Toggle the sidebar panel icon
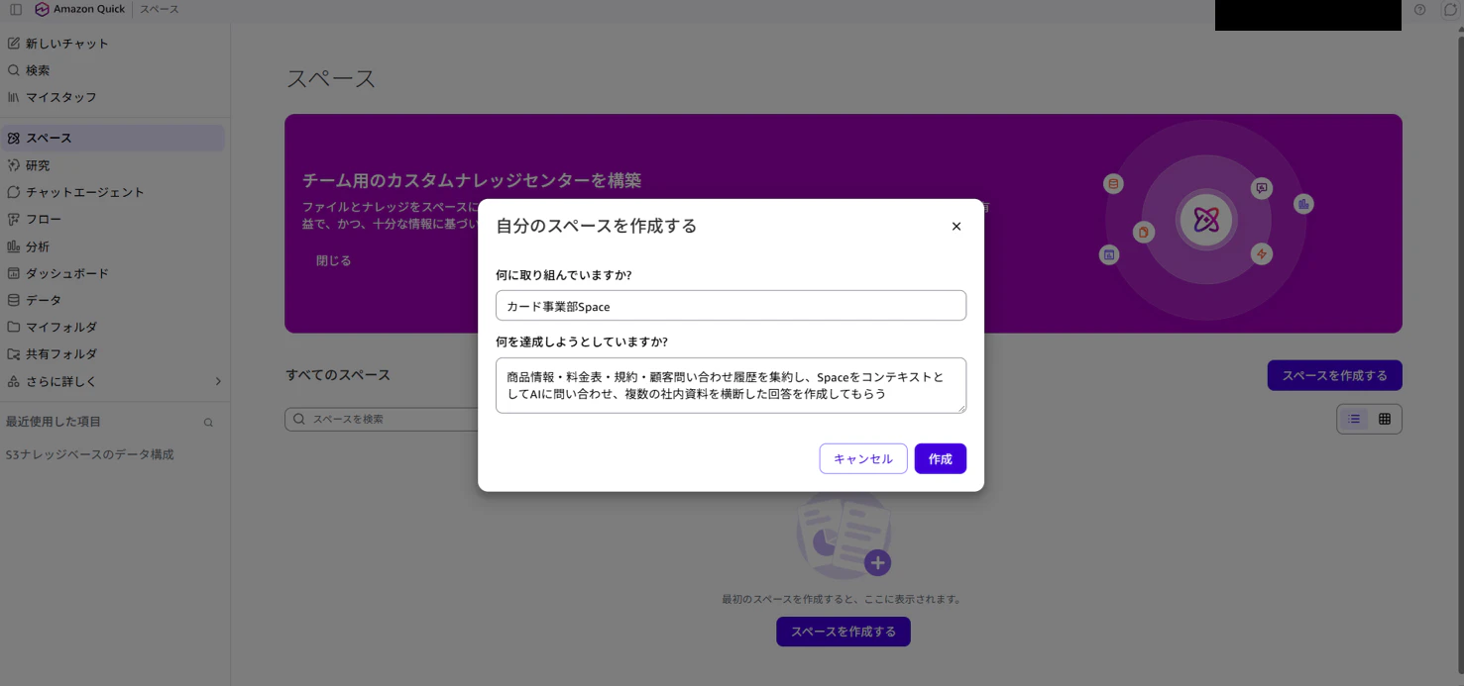The width and height of the screenshot is (1464, 686). click(16, 9)
